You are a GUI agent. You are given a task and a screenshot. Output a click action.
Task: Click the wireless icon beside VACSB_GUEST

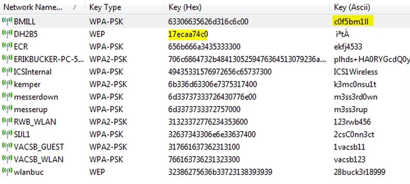point(7,147)
